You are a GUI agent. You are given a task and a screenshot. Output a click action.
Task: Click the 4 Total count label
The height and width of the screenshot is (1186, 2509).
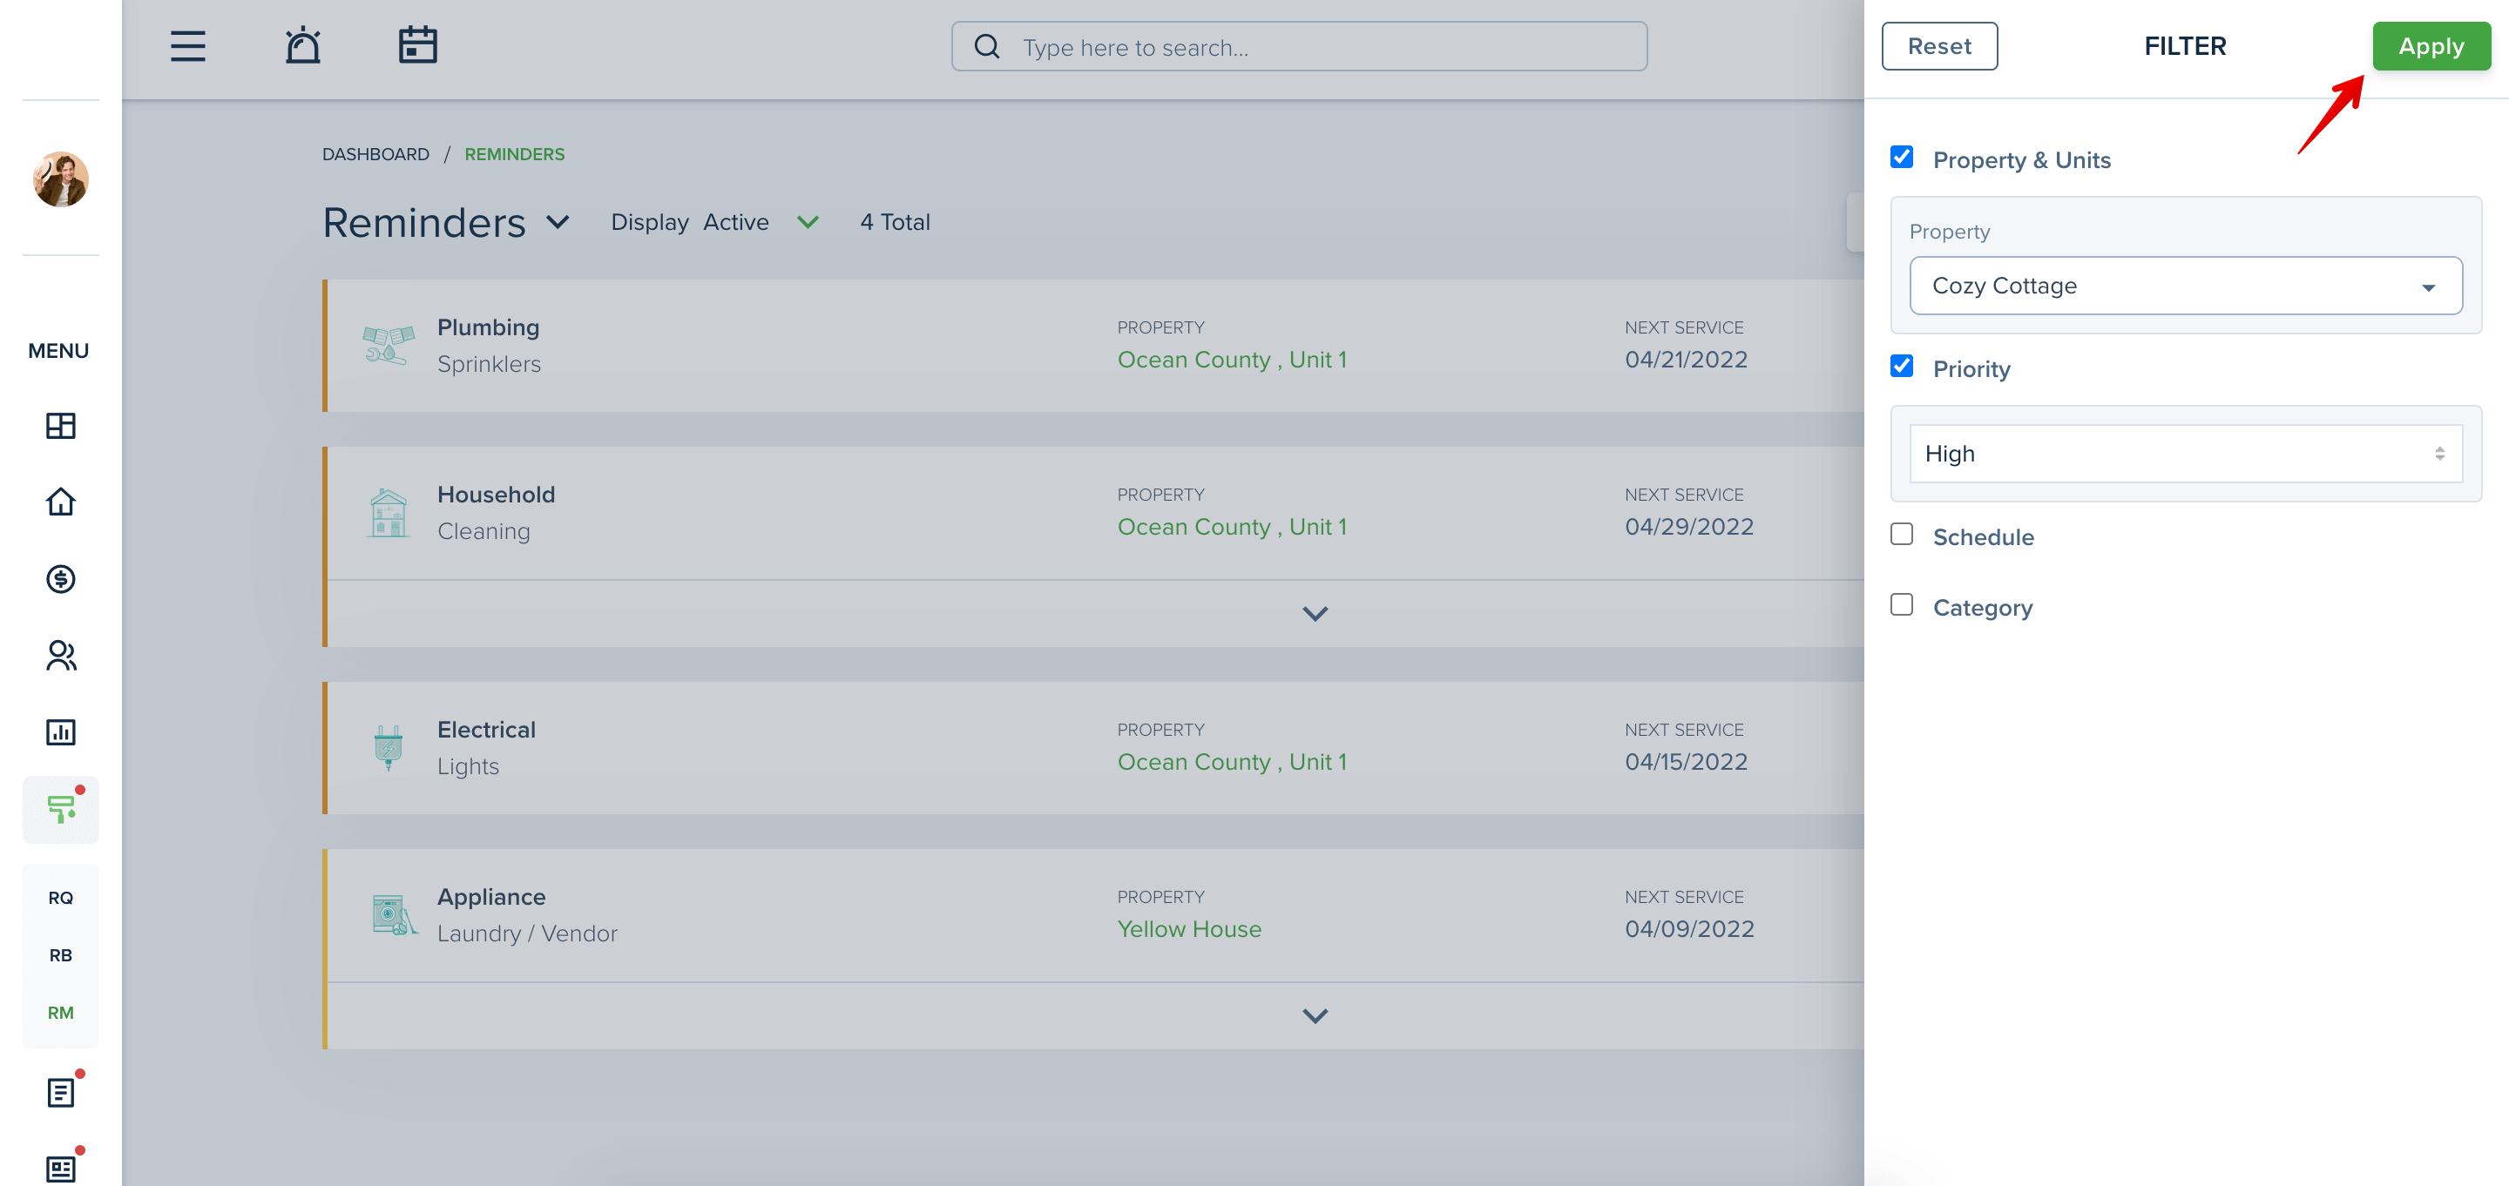[x=894, y=223]
